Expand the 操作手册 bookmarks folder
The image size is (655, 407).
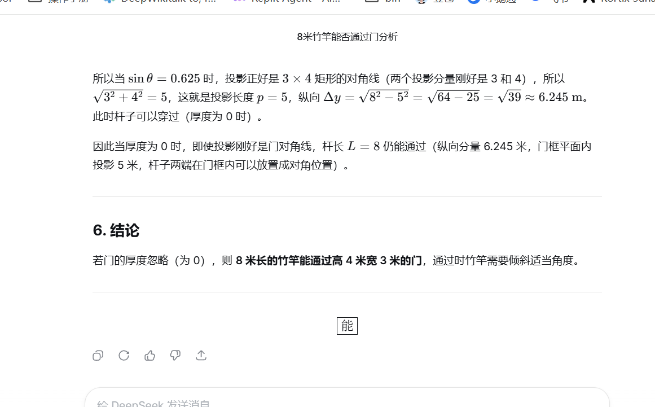pyautogui.click(x=59, y=1)
